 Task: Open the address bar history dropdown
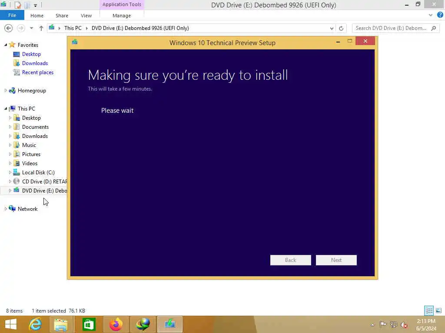(332, 28)
